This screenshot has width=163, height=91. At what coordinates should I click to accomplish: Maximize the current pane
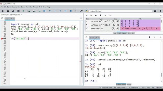76,11
